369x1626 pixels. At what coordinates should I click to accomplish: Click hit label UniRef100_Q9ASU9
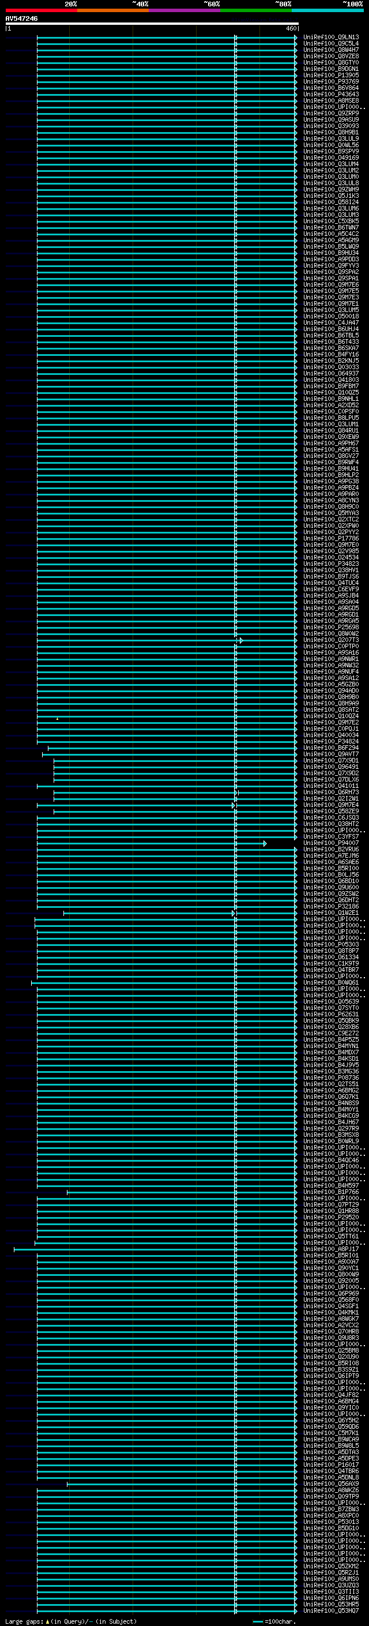click(331, 119)
